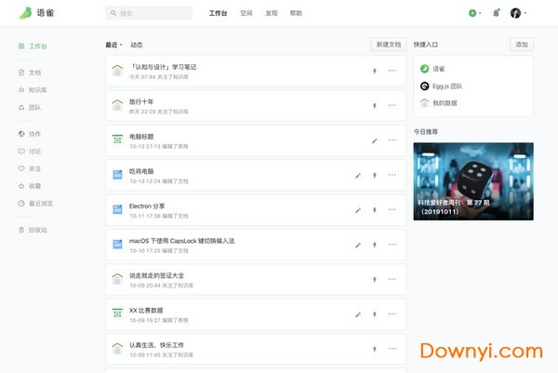558x373 pixels.
Task: Edit the Electron 分享 document
Action: (358, 210)
